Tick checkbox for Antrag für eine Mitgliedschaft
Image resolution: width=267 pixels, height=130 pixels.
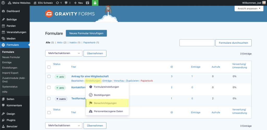49,76
